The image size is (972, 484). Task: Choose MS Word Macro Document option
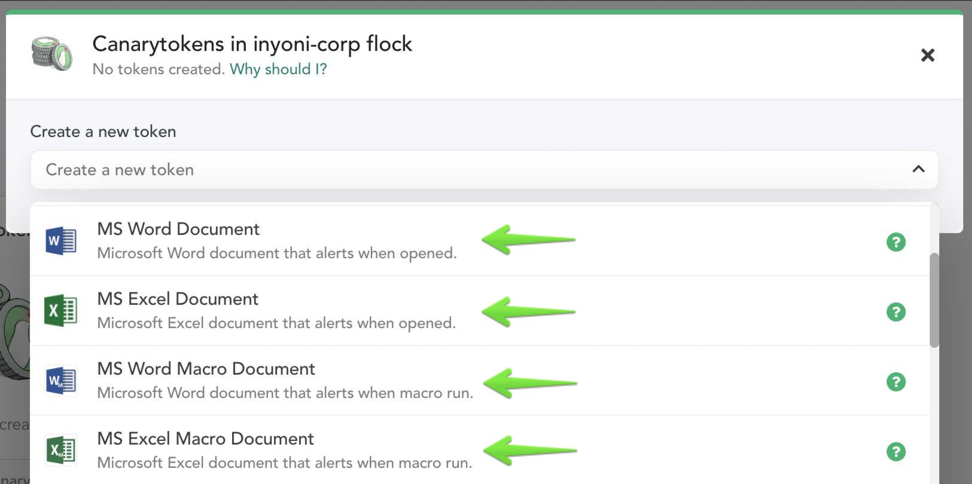(480, 381)
